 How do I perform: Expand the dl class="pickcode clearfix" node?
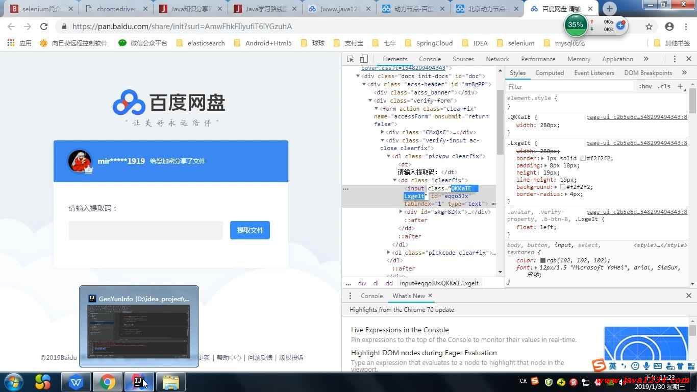coord(388,253)
